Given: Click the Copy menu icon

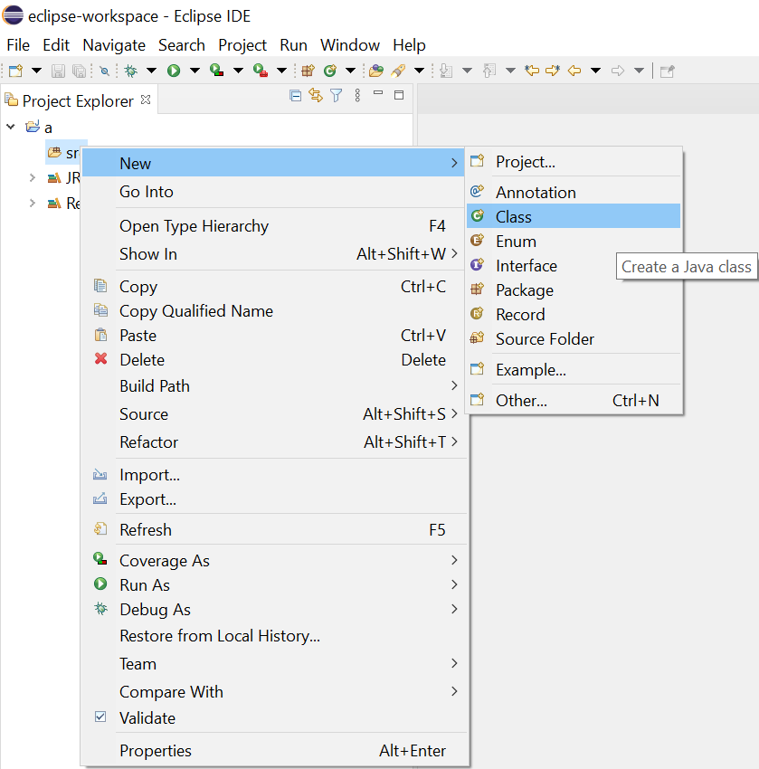Looking at the screenshot, I should coord(100,285).
